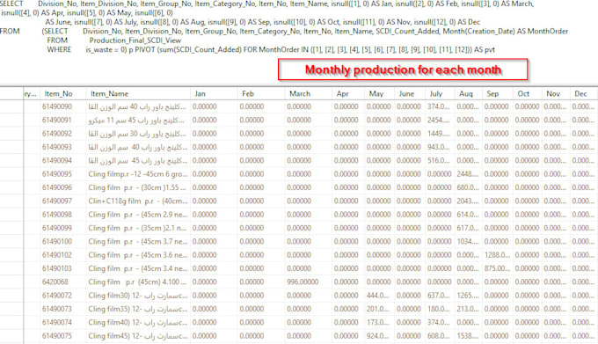
Task: Select item number cell 61490075
Action: [57, 336]
